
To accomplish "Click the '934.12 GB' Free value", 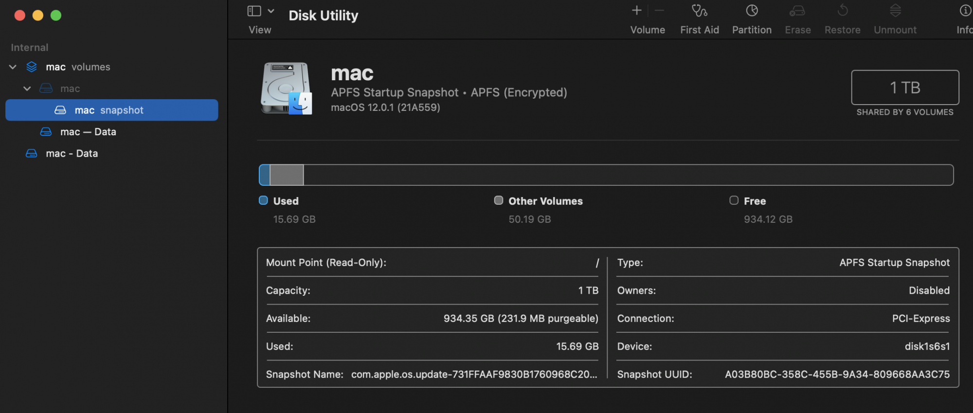I will (x=768, y=219).
